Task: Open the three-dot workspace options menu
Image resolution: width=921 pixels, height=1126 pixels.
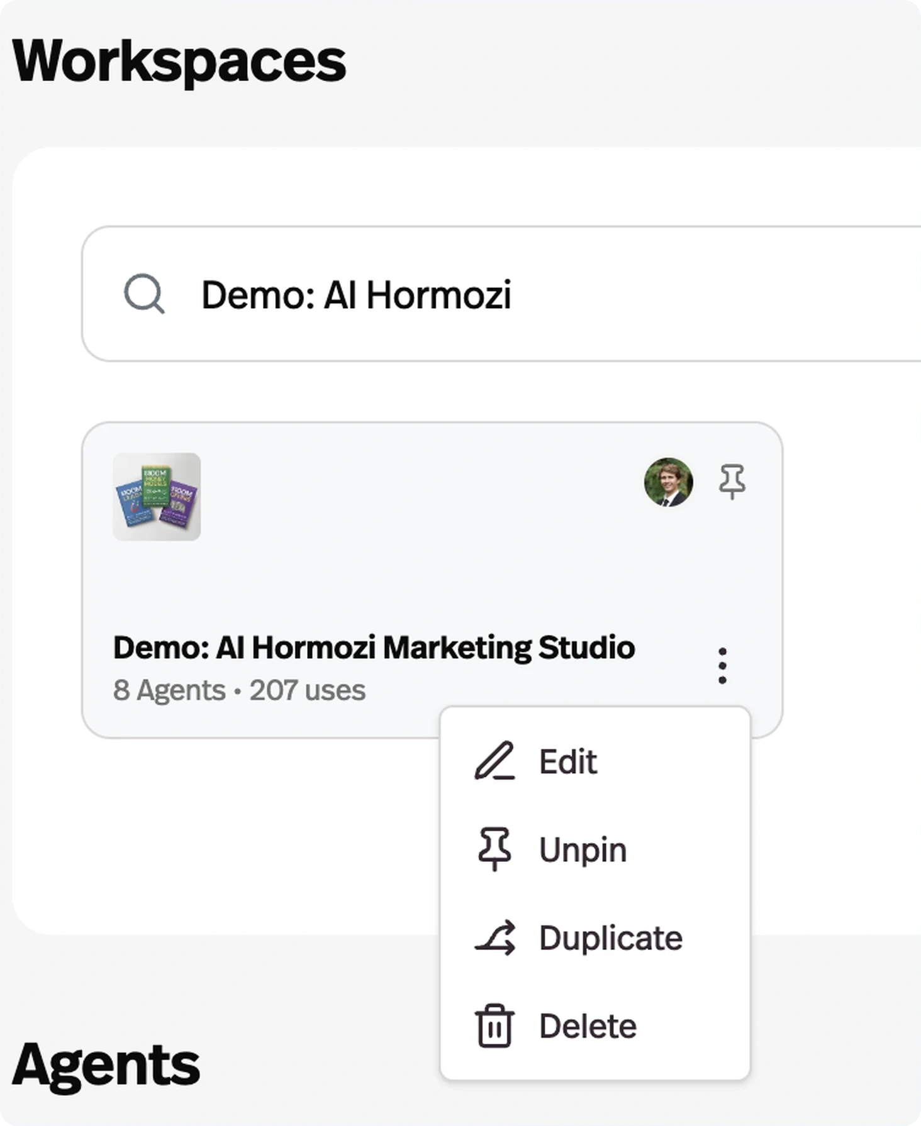Action: pos(722,666)
